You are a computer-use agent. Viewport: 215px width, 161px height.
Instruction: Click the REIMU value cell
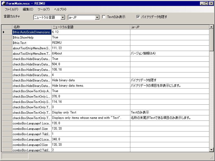[91, 43]
